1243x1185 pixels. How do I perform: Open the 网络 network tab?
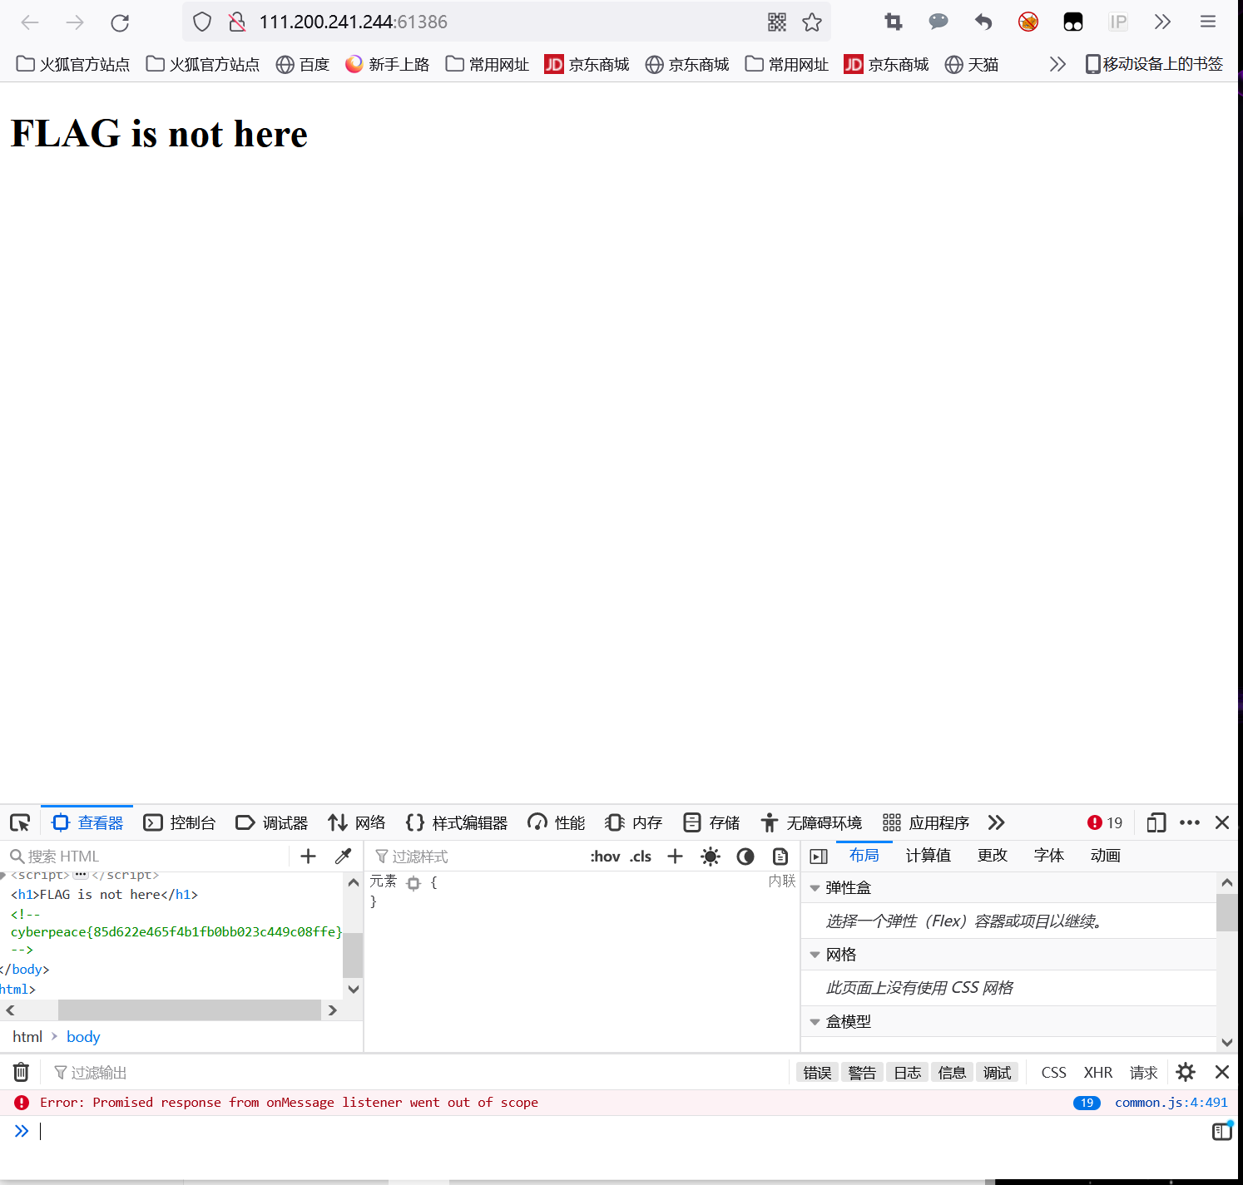[x=357, y=822]
